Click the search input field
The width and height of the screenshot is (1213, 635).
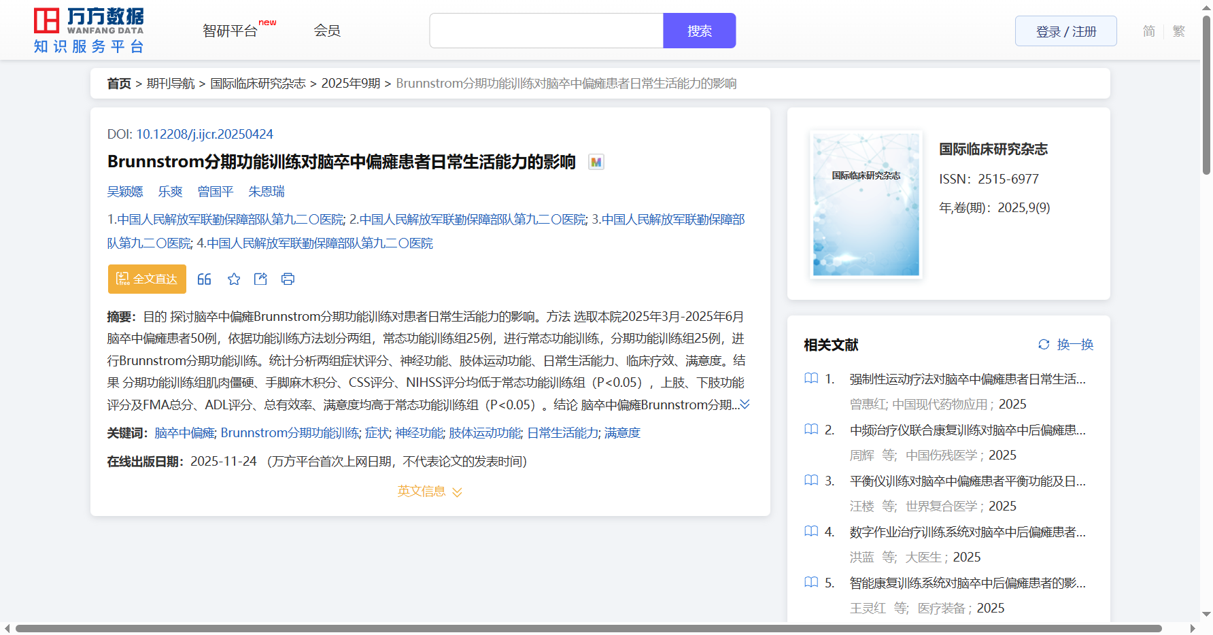click(546, 31)
